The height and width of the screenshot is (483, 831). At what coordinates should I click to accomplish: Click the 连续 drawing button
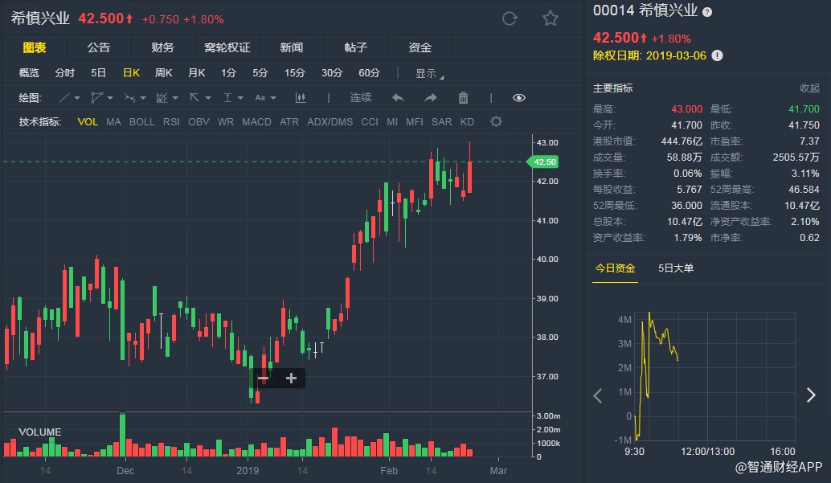pyautogui.click(x=361, y=98)
